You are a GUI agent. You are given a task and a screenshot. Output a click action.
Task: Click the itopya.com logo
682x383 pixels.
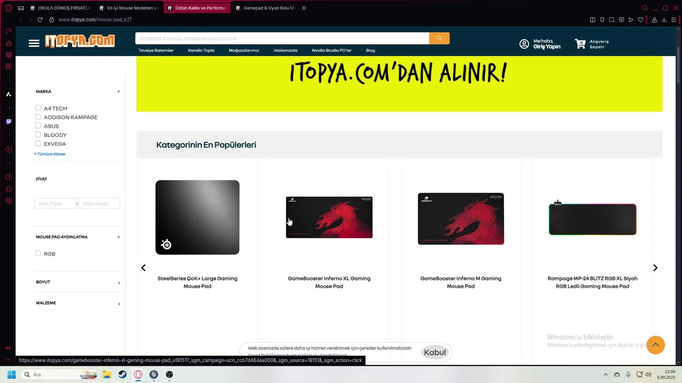tap(79, 41)
